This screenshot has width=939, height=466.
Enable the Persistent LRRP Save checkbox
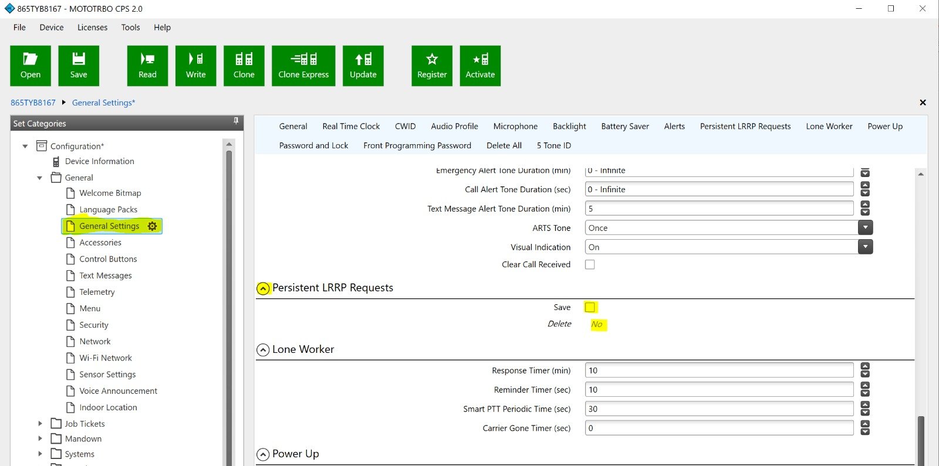(590, 307)
